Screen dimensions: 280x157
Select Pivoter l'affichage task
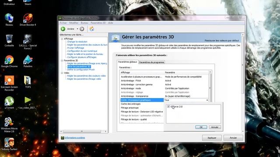tap(76, 48)
